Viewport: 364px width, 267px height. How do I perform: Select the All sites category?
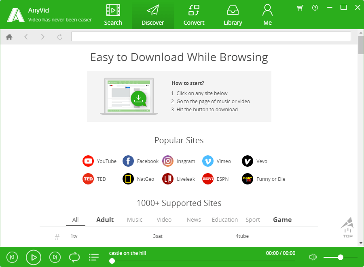coord(76,220)
